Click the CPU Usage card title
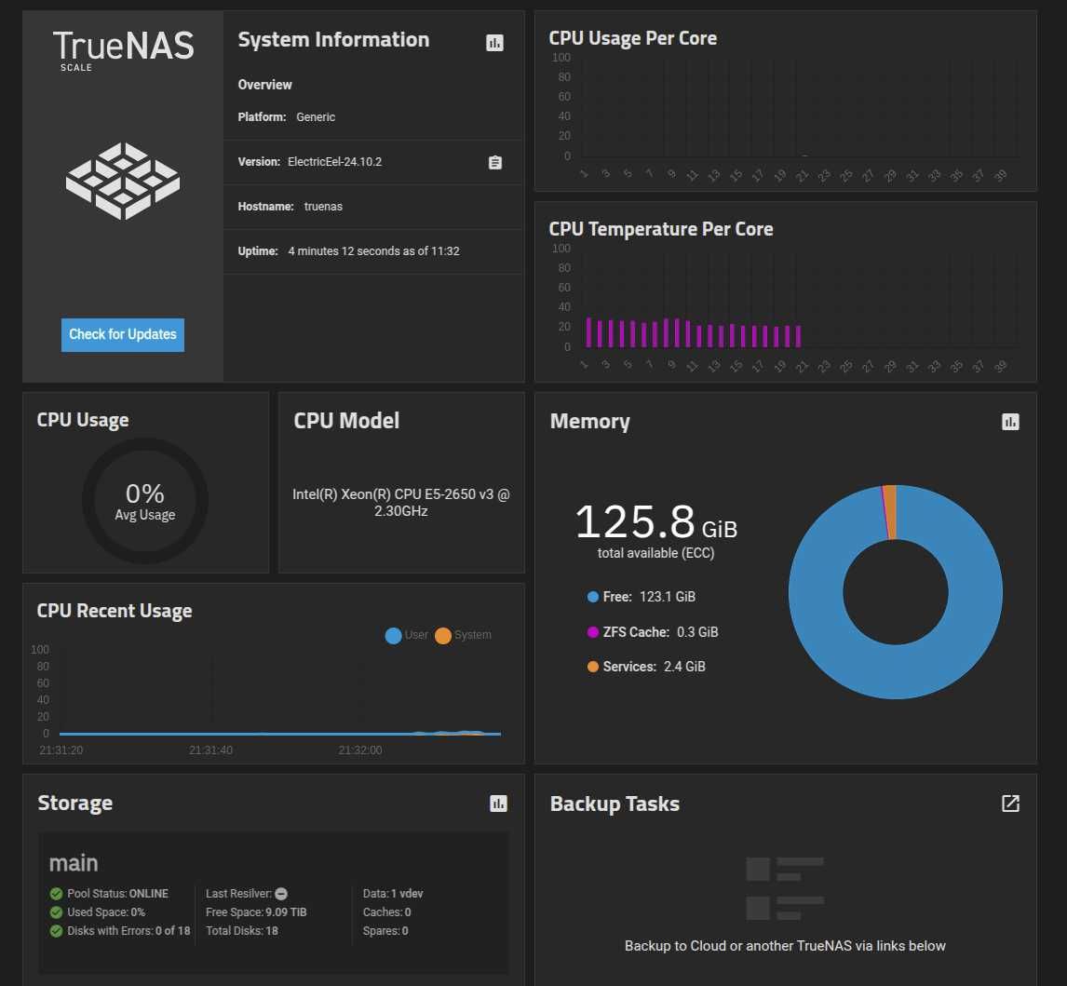Screen dimensions: 1067x986 pos(83,421)
